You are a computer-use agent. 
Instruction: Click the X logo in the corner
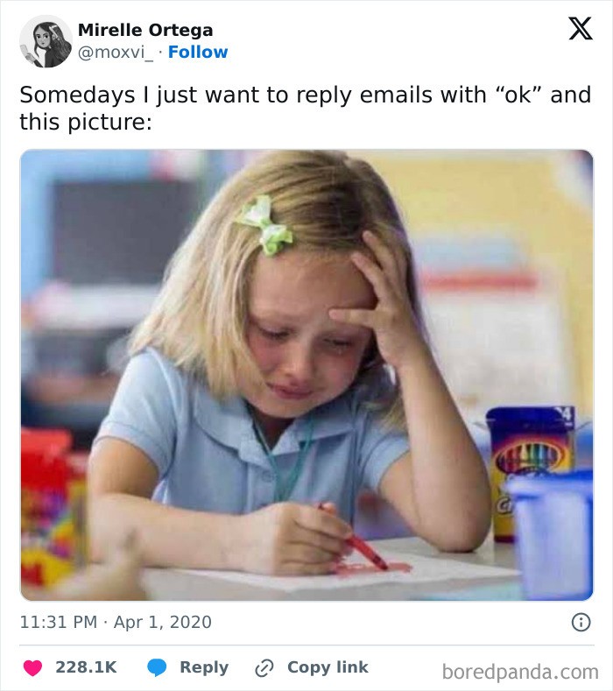click(580, 30)
